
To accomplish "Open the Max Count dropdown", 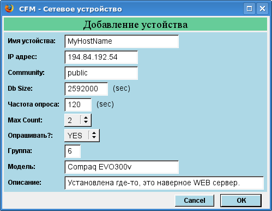I will (78, 120).
